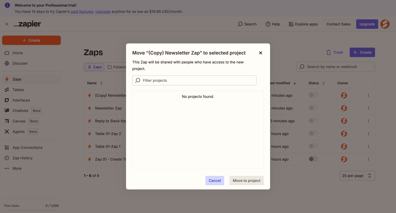Click the info icon in trial banner
Screen dimensions: 396x213
7,5
